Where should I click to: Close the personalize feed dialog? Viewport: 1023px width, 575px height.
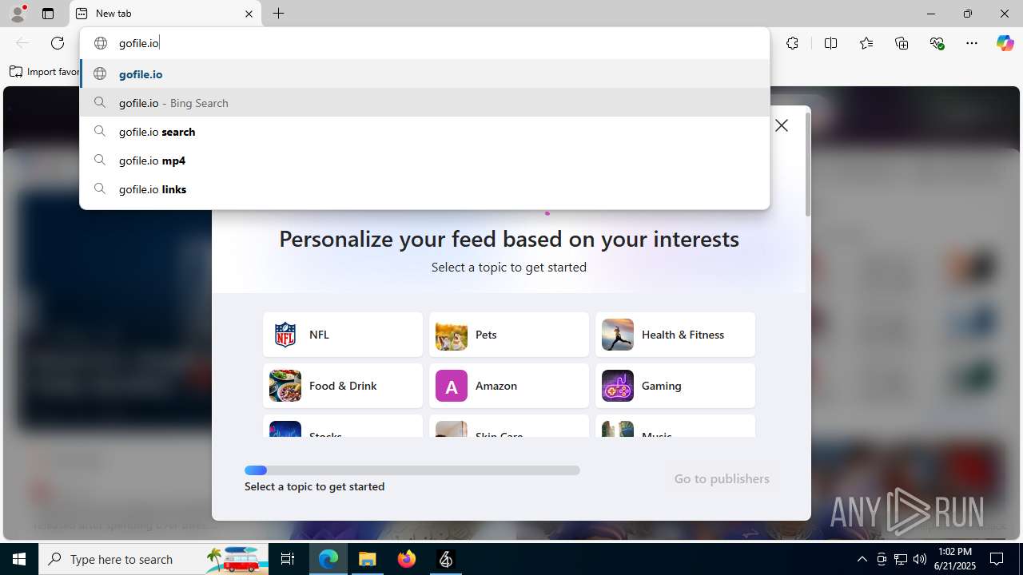click(x=782, y=125)
